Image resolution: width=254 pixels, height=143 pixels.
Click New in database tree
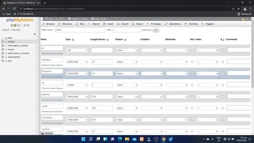coord(10,38)
